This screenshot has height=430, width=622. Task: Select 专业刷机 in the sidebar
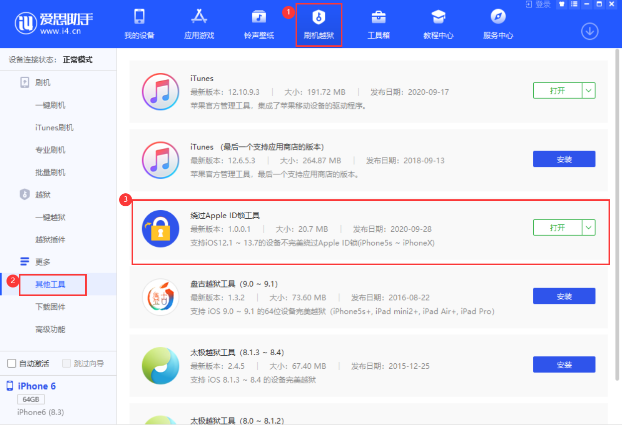[x=50, y=150]
